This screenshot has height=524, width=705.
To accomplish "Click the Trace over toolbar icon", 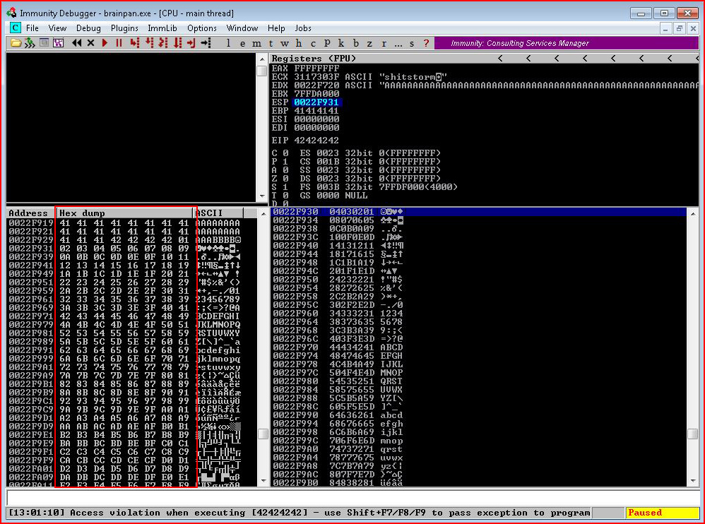I will [177, 43].
